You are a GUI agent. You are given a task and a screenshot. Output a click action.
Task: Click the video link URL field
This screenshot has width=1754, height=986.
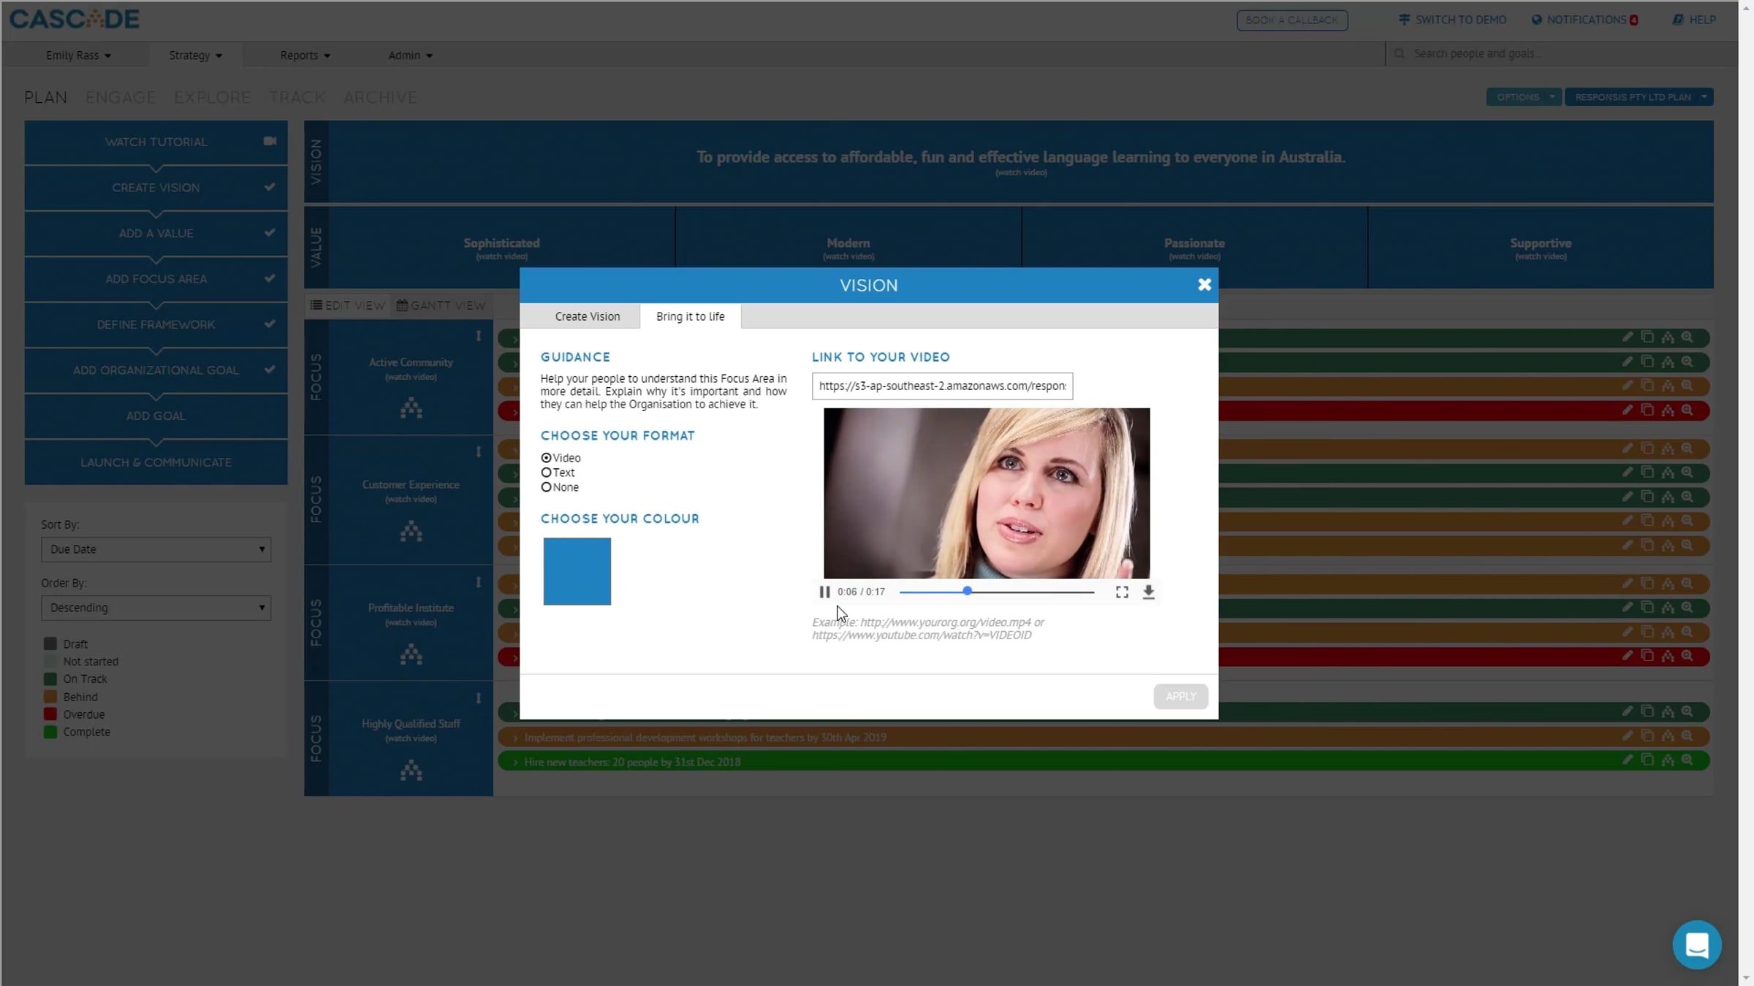click(941, 386)
